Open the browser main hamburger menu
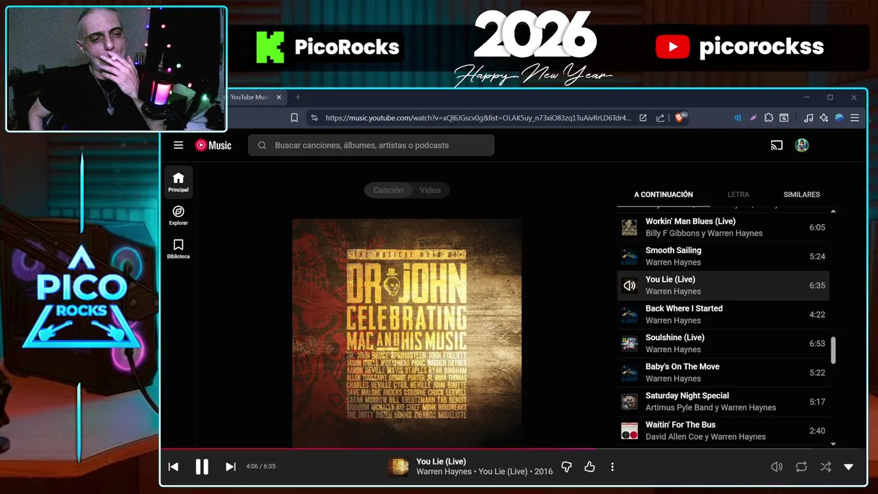The image size is (878, 494). 855,118
